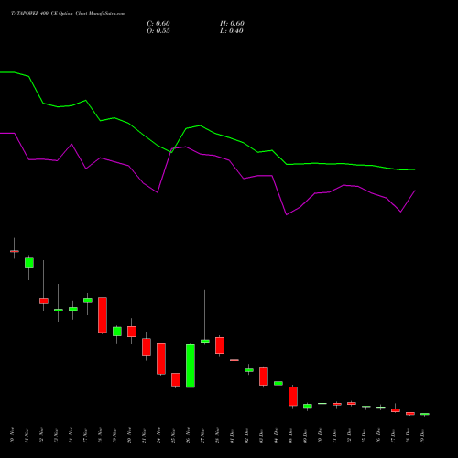Click the 13 Nov date label
This screenshot has width=458, height=458.
tap(57, 435)
